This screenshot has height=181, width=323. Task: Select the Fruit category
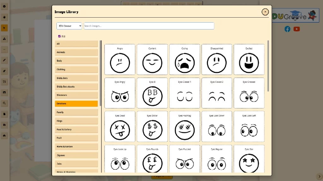76,138
